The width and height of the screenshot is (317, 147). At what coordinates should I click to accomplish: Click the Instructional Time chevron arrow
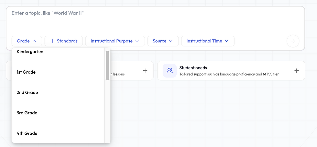coord(226,41)
